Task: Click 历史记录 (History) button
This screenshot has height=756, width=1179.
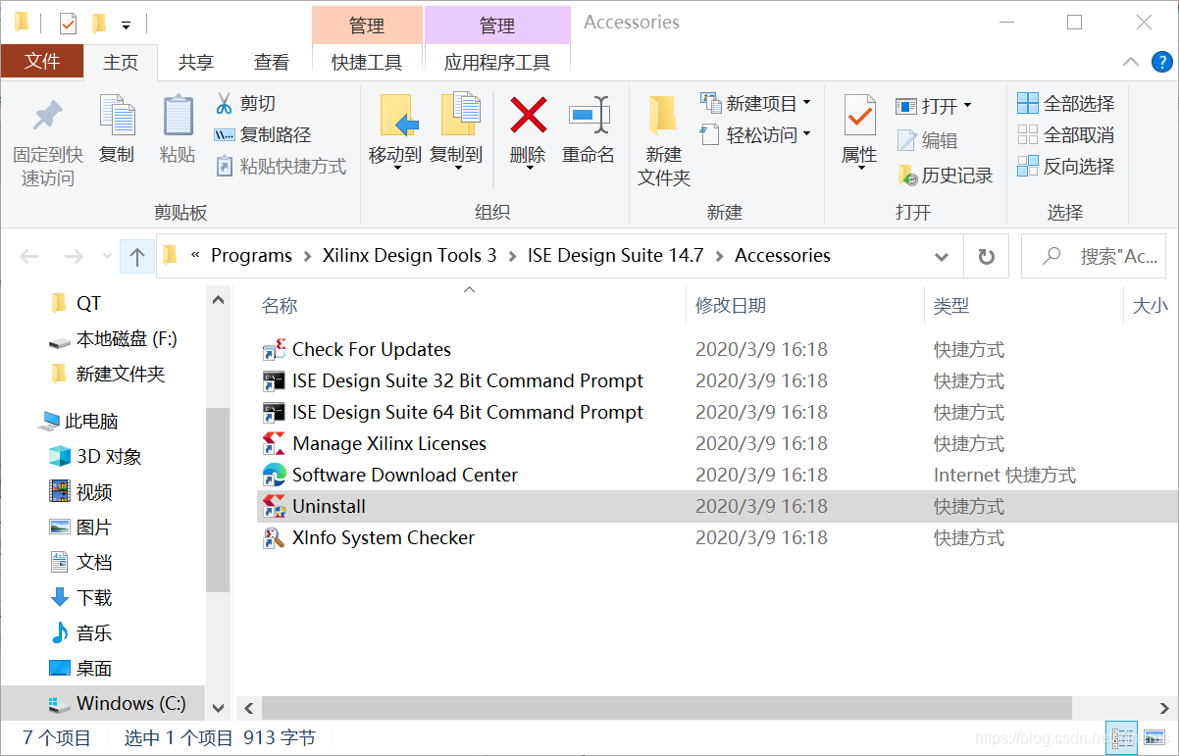Action: [x=946, y=176]
